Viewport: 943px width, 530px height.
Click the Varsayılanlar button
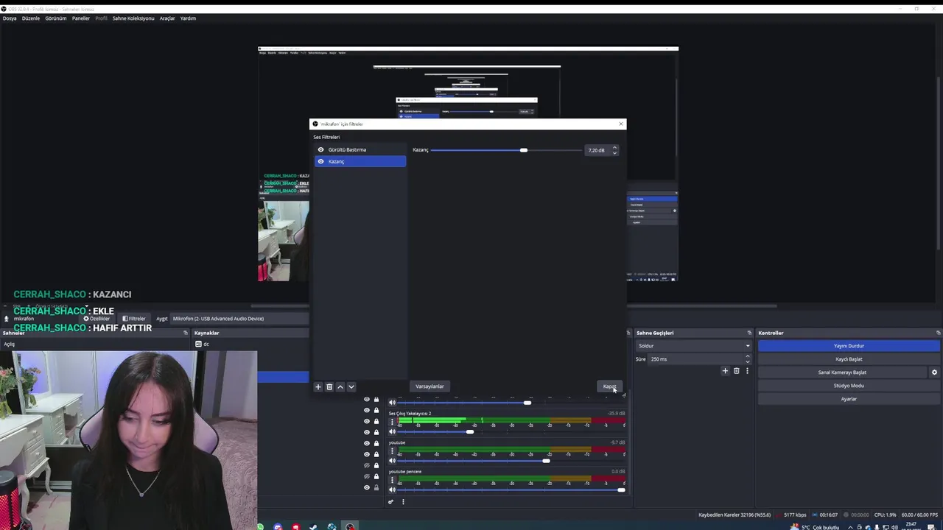[430, 386]
